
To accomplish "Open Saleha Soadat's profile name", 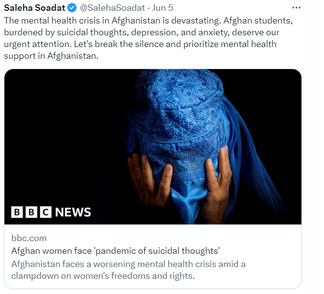I will [34, 8].
